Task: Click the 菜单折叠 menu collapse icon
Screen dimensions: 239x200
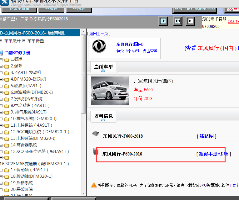Action: pyautogui.click(x=24, y=41)
